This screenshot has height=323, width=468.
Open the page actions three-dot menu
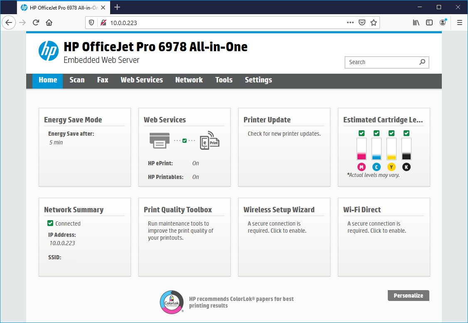pos(350,23)
